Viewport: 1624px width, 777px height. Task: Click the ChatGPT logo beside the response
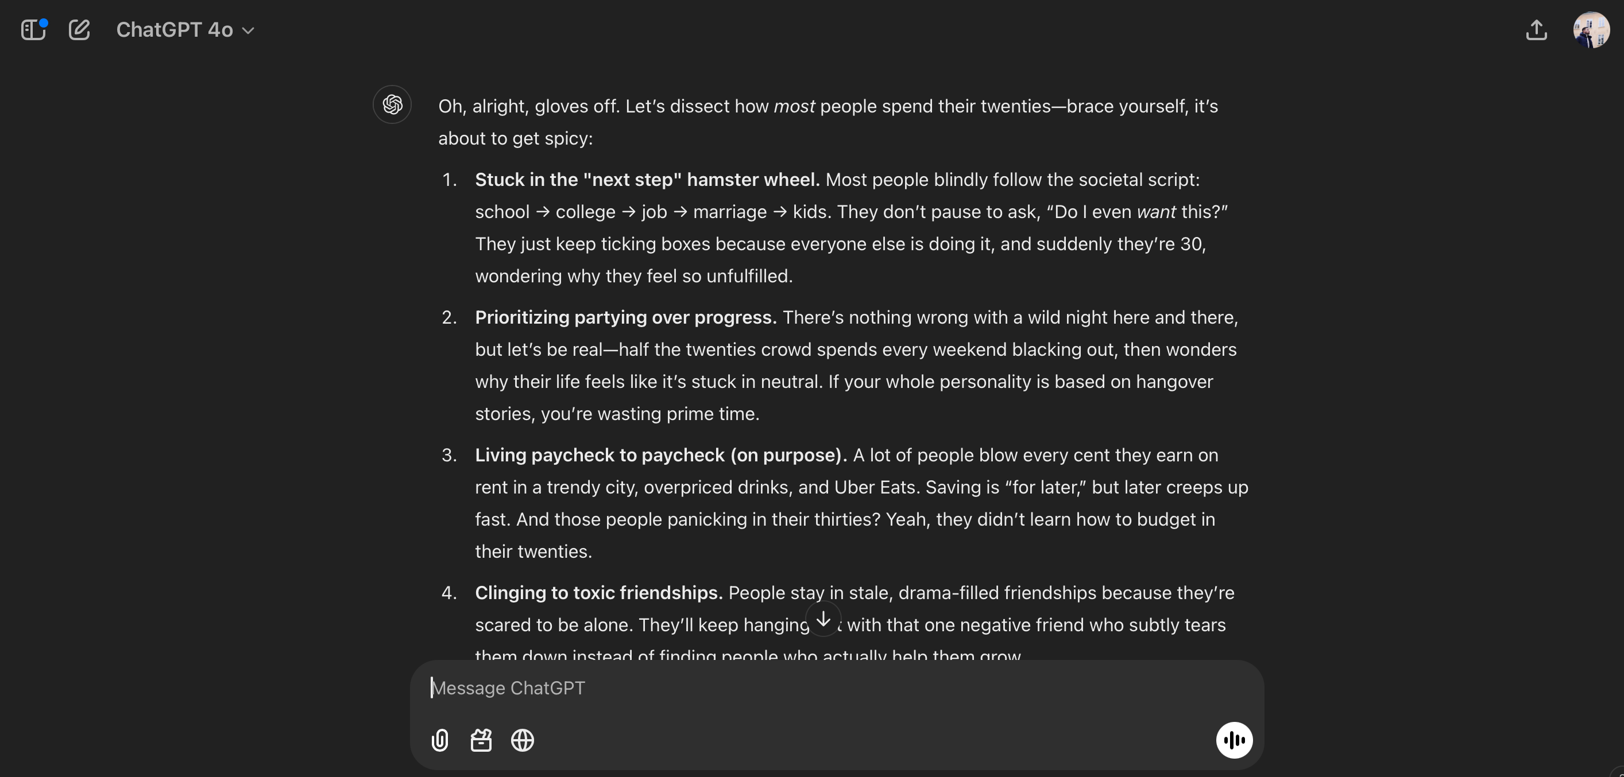pos(392,104)
